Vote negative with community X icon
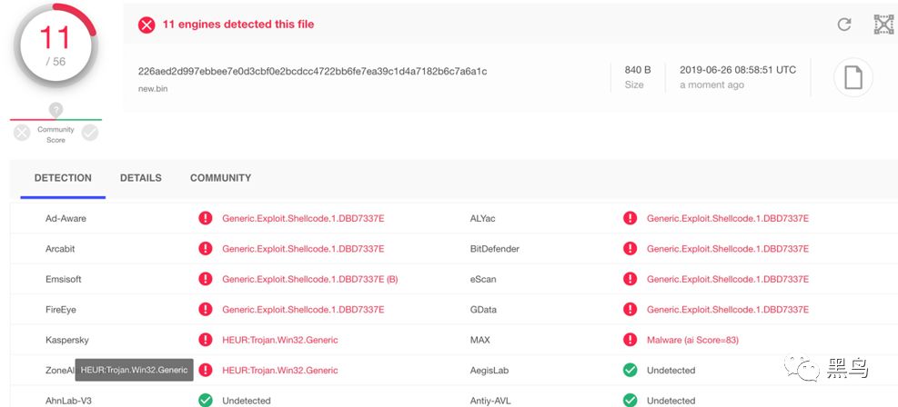 [x=23, y=133]
